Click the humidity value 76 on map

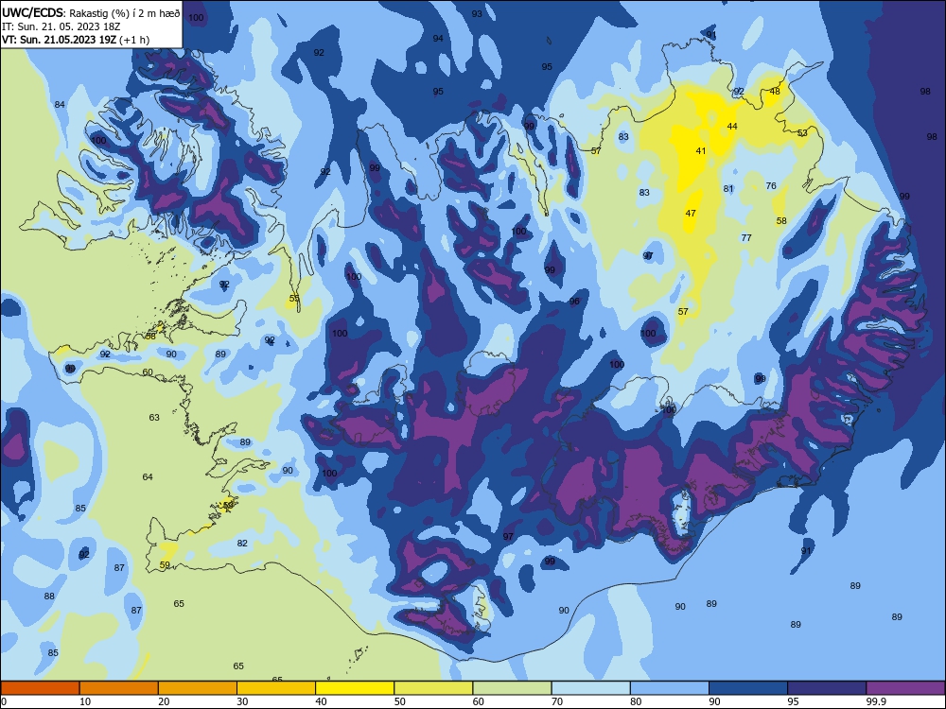(771, 185)
